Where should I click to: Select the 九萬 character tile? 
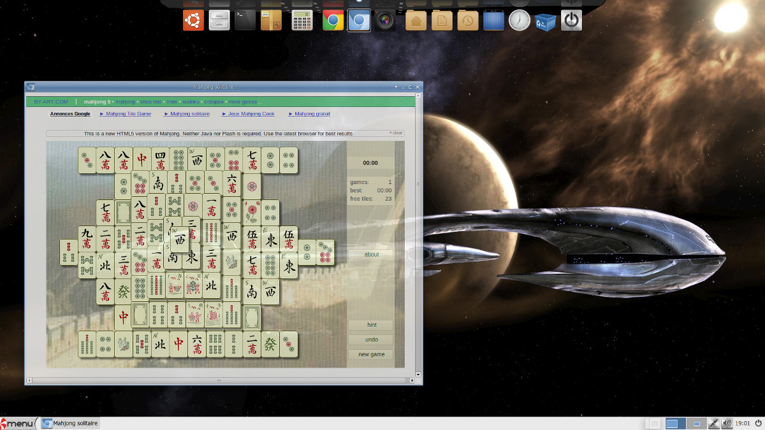pos(87,239)
